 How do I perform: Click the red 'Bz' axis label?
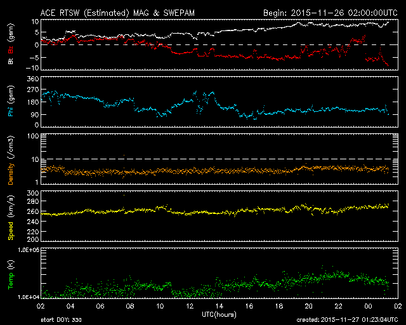tap(11, 50)
